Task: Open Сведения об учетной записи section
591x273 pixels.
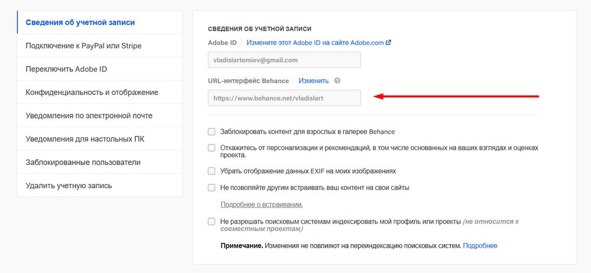Action: point(100,22)
